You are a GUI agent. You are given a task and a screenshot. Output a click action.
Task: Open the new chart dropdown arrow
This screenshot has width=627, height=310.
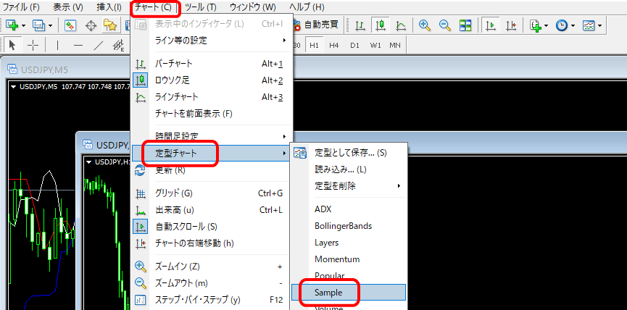(x=23, y=25)
